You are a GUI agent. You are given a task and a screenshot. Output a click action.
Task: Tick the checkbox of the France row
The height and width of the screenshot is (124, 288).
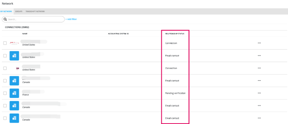click(x=5, y=93)
